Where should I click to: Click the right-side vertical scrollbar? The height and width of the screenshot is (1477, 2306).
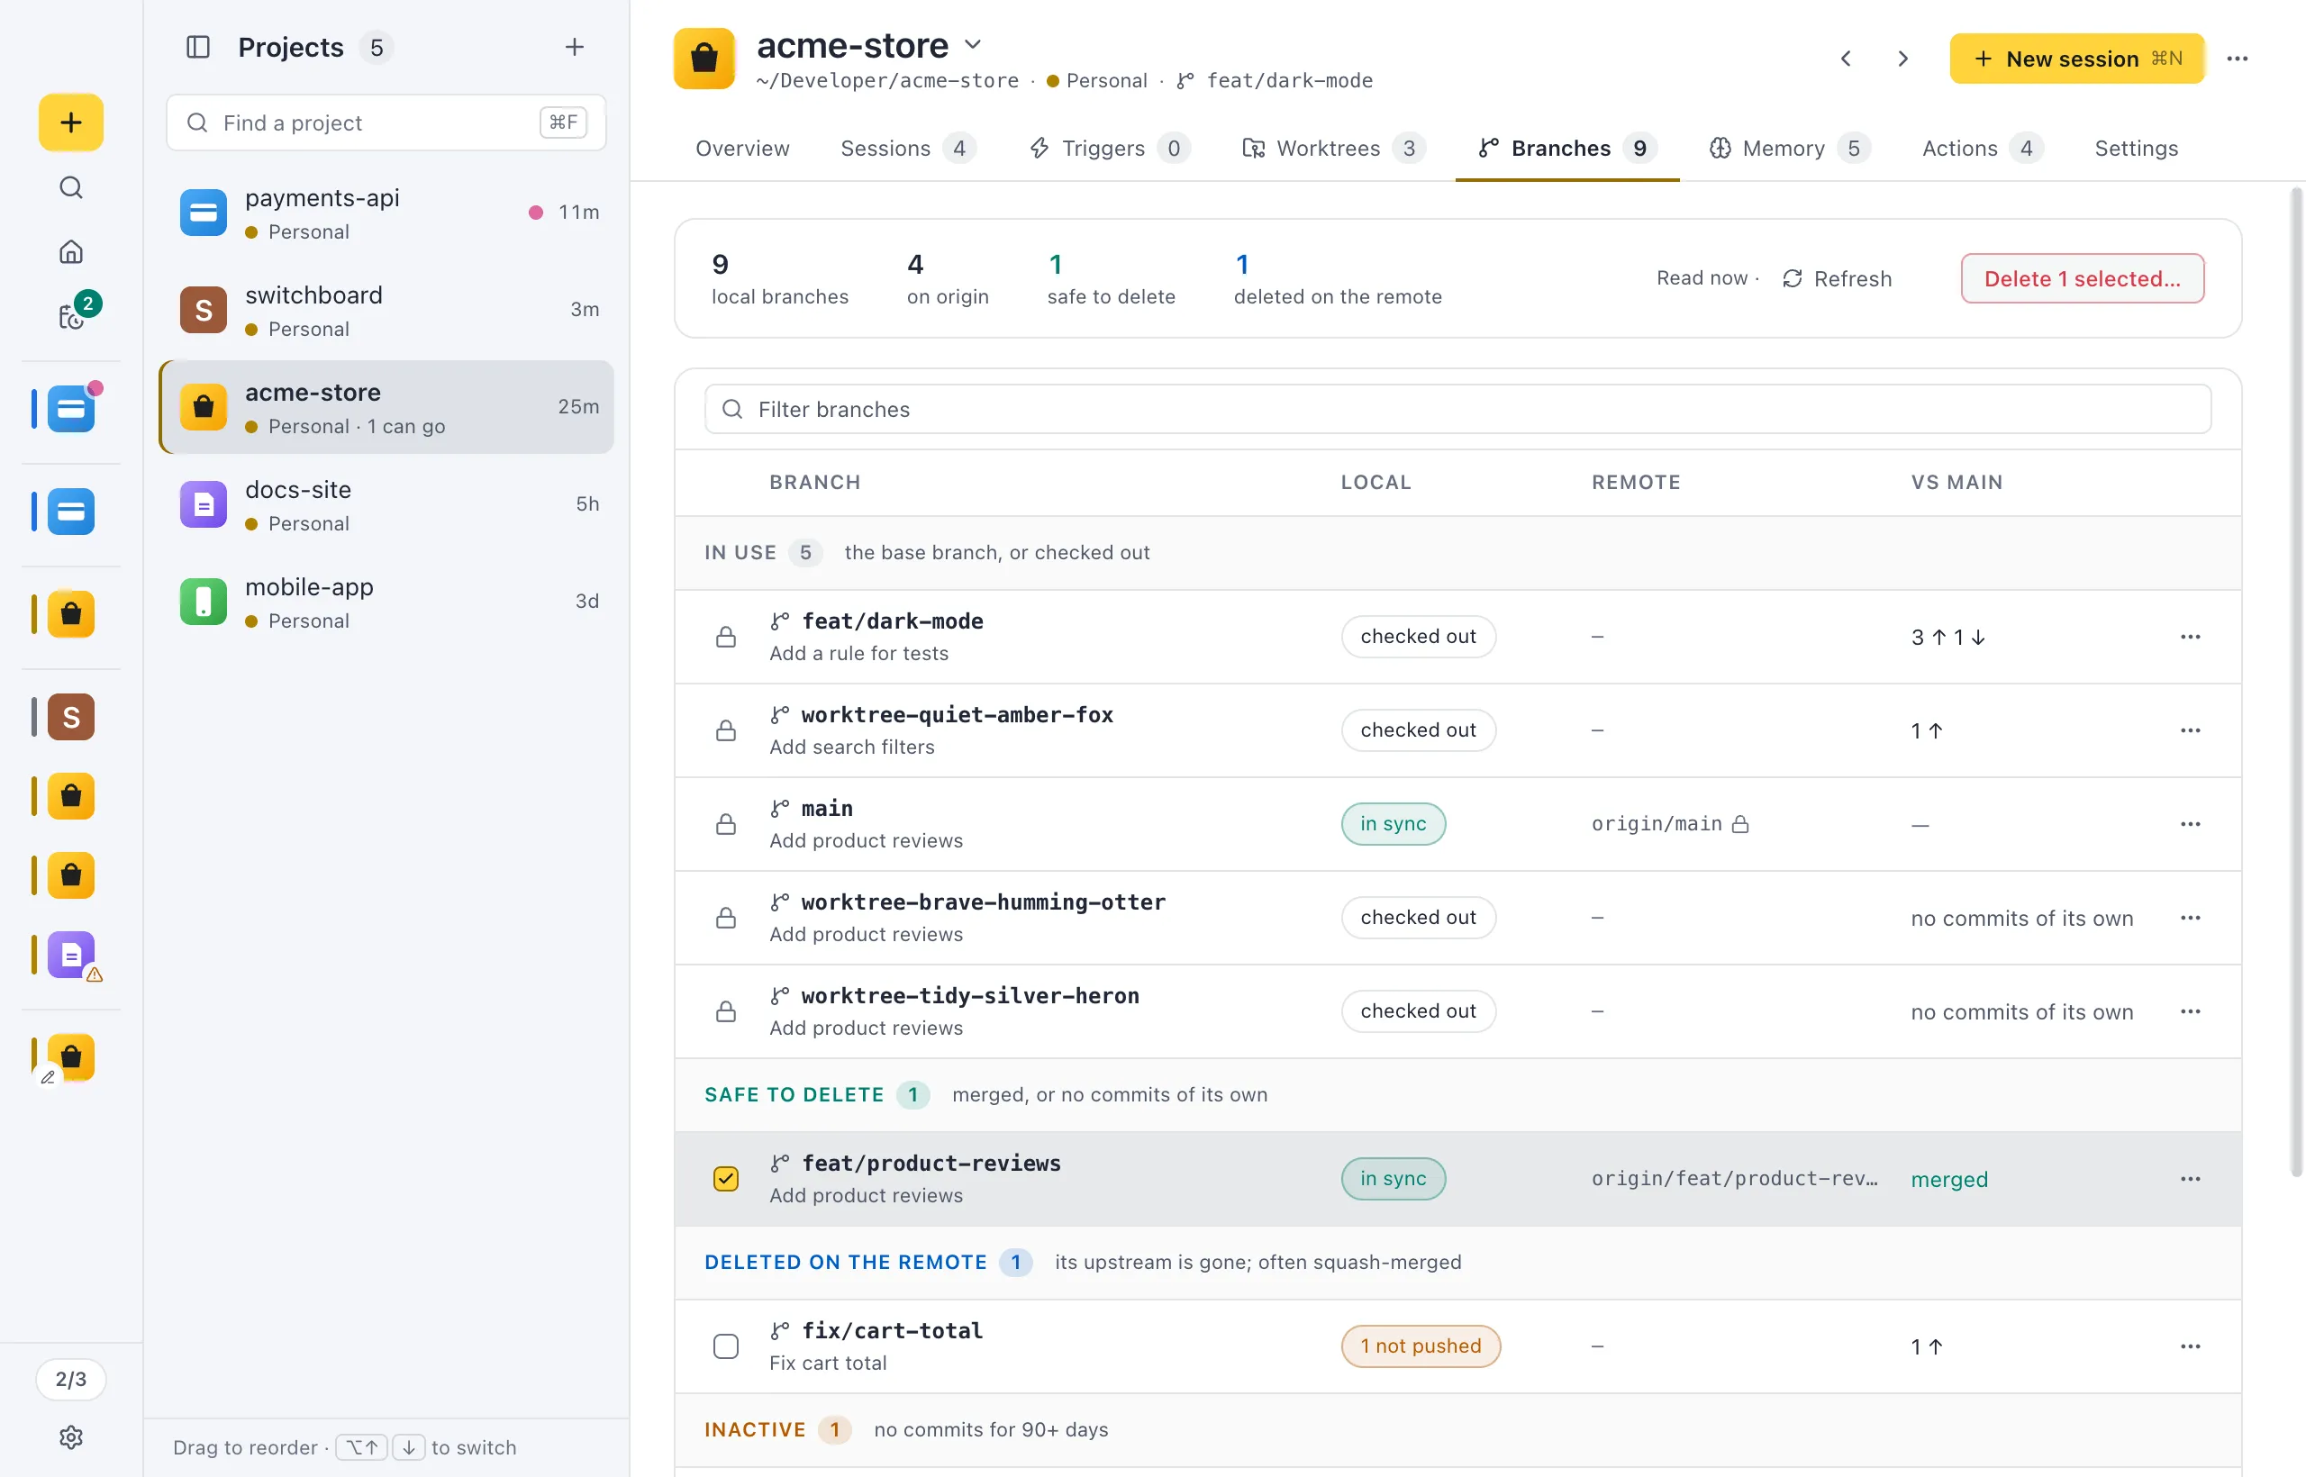click(2296, 681)
